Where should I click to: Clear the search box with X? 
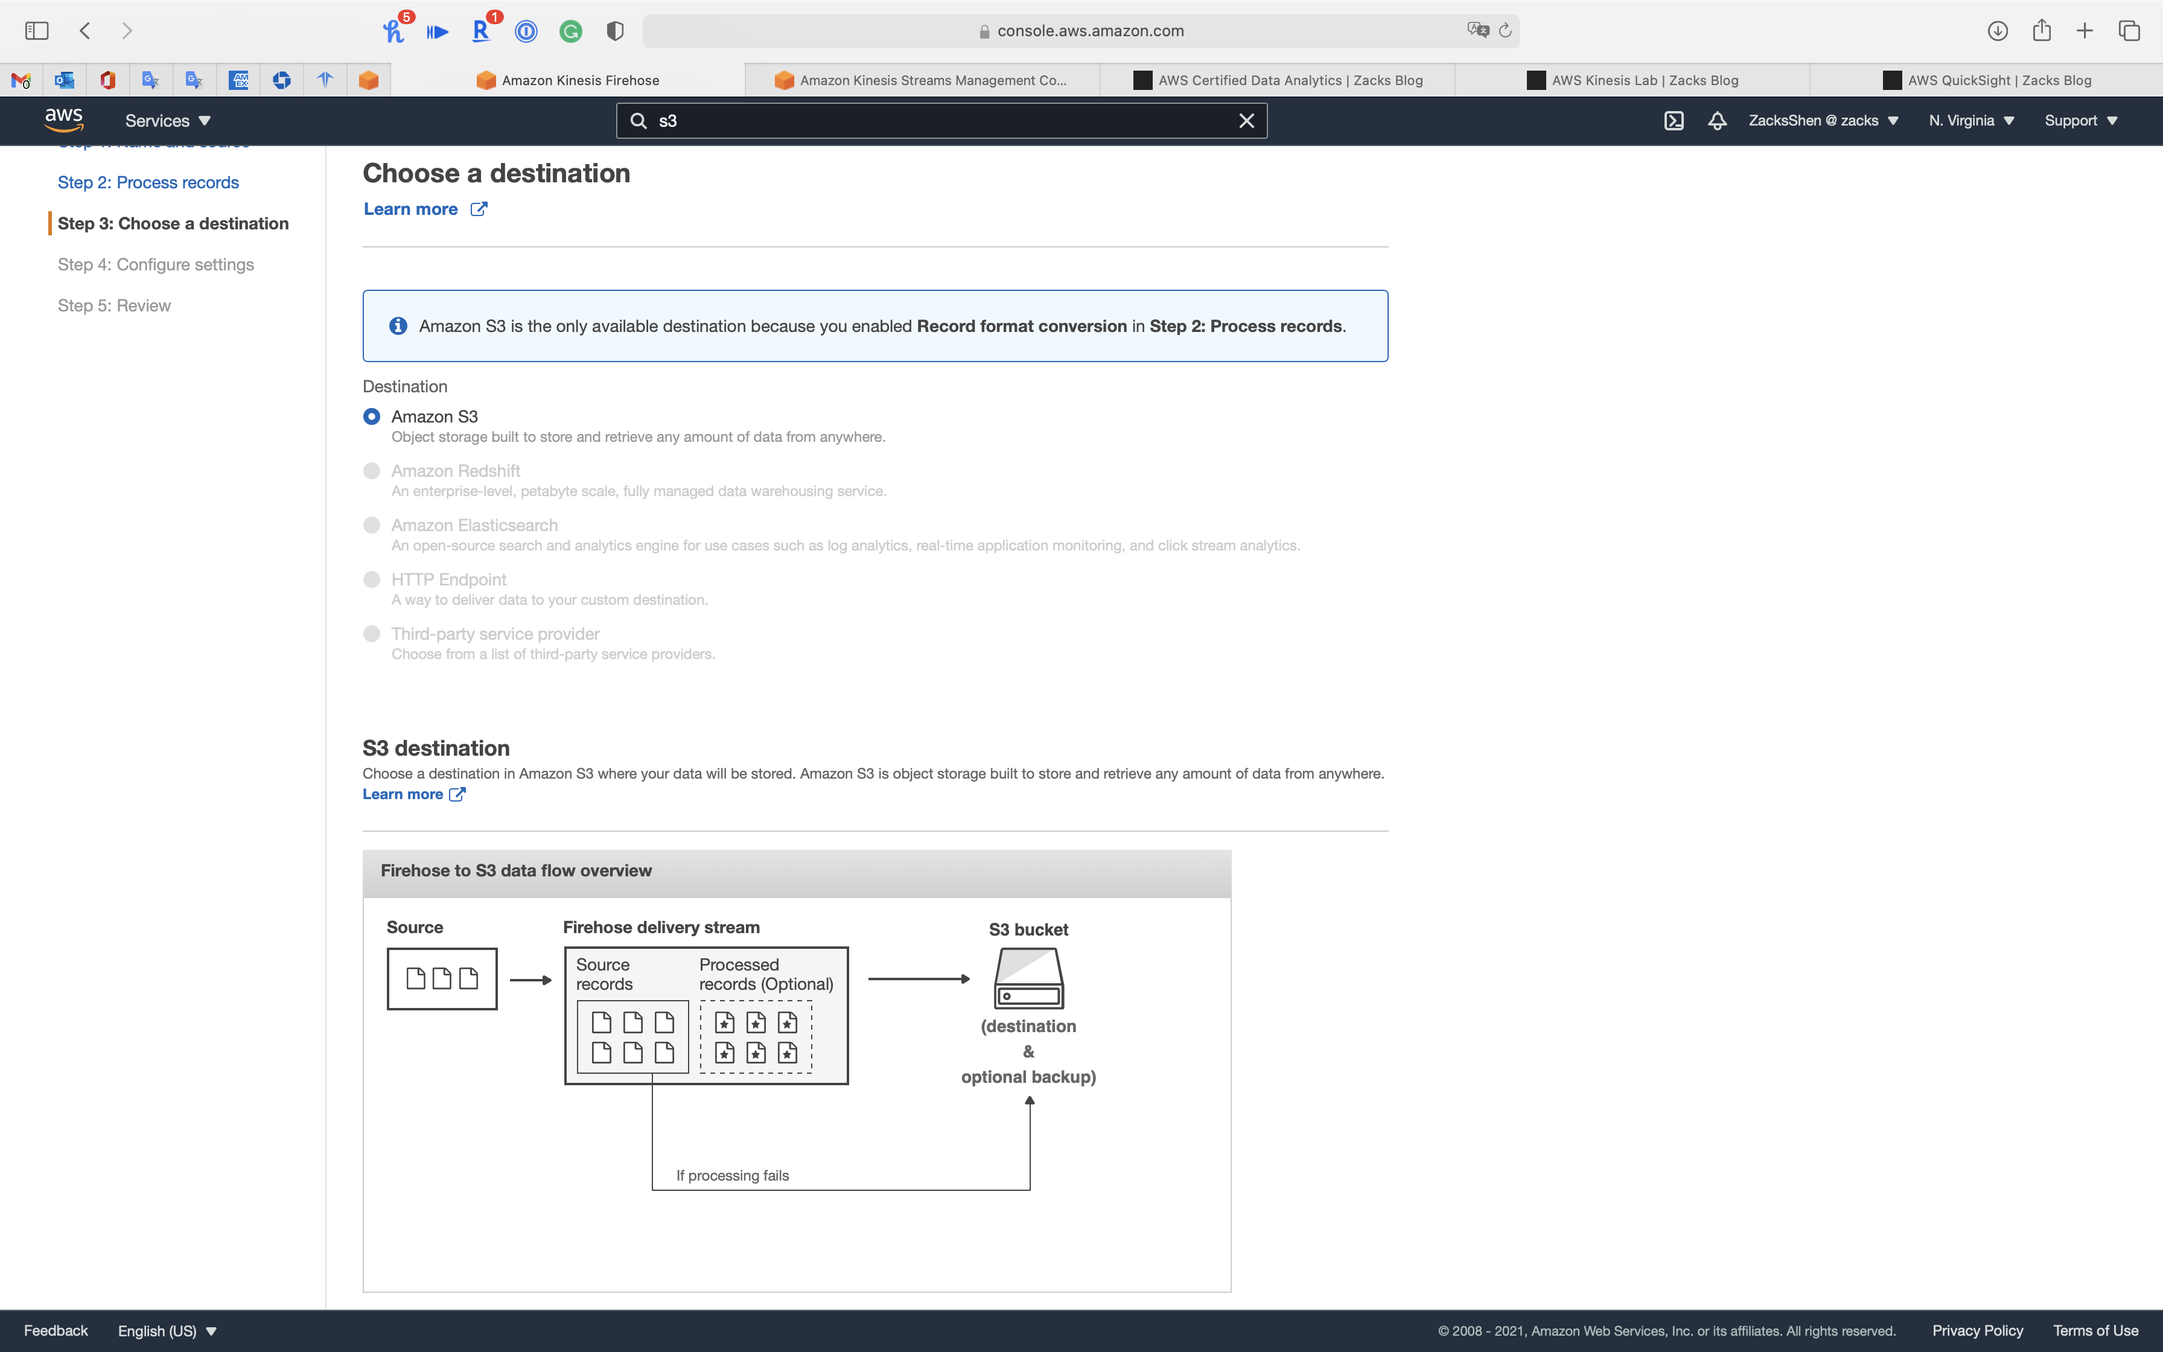click(x=1246, y=121)
